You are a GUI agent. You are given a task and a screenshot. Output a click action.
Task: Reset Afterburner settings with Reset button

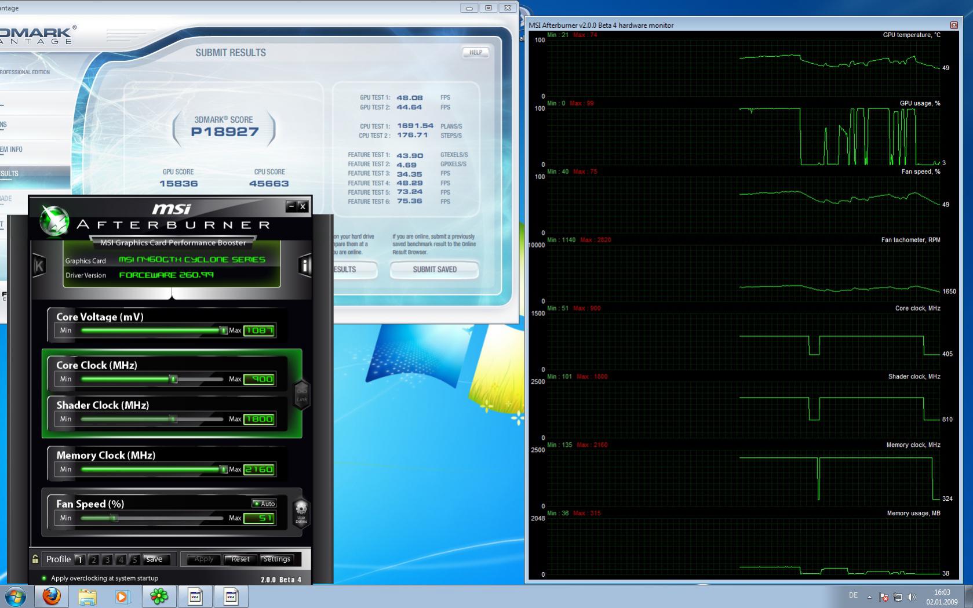pos(240,559)
